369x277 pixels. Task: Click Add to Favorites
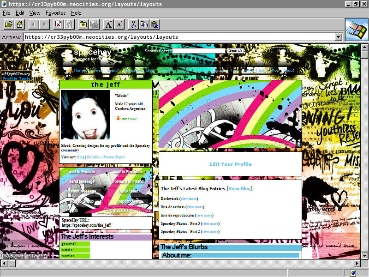click(128, 172)
